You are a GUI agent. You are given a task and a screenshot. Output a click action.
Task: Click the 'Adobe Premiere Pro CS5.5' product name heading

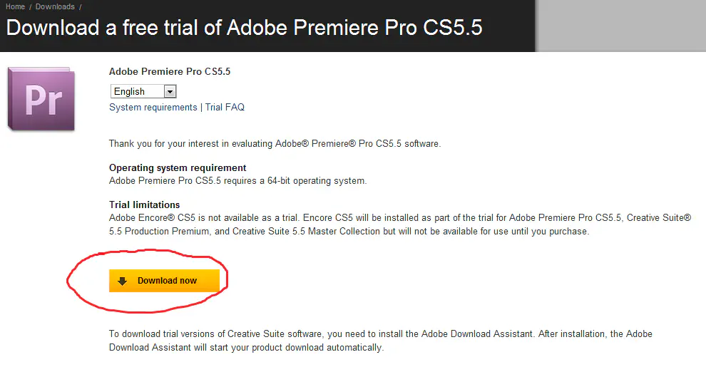170,72
